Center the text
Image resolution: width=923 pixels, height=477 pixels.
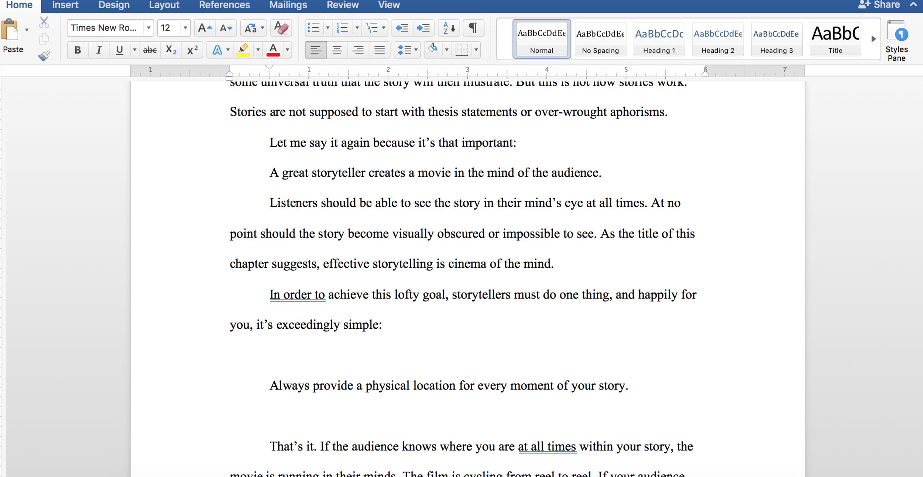coord(337,50)
